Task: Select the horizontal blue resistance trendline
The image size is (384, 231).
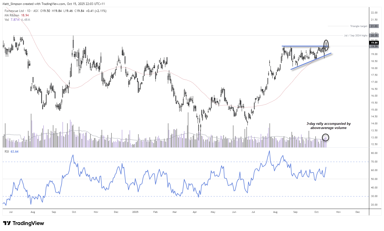Action: click(303, 46)
